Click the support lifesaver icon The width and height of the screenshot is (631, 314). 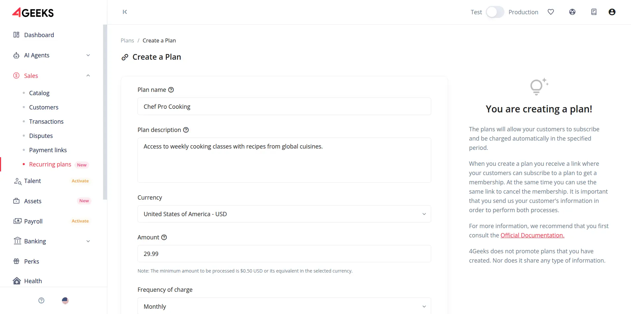point(572,12)
